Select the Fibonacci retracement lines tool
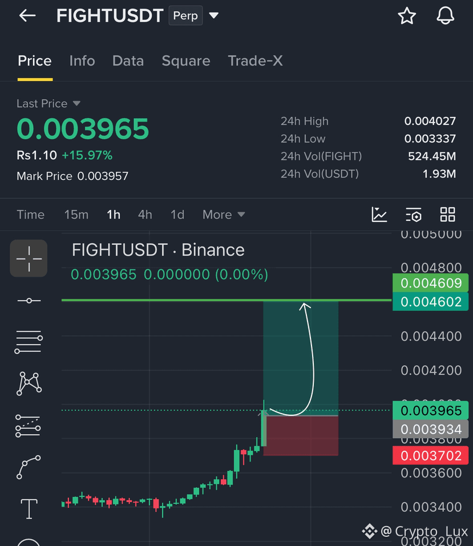Image resolution: width=473 pixels, height=546 pixels. [29, 342]
